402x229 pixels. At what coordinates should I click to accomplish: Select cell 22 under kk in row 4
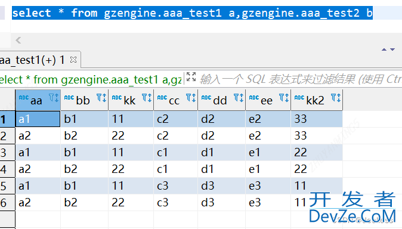pos(131,169)
